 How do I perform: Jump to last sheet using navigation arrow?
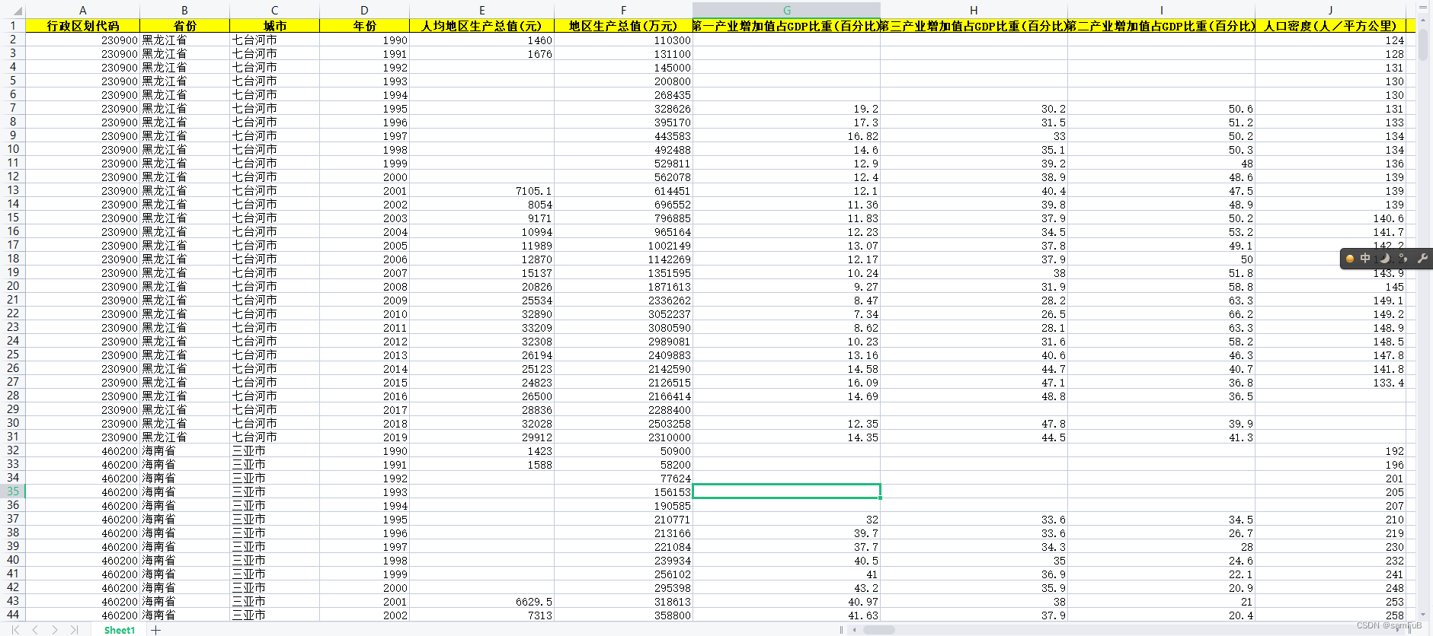pyautogui.click(x=74, y=630)
